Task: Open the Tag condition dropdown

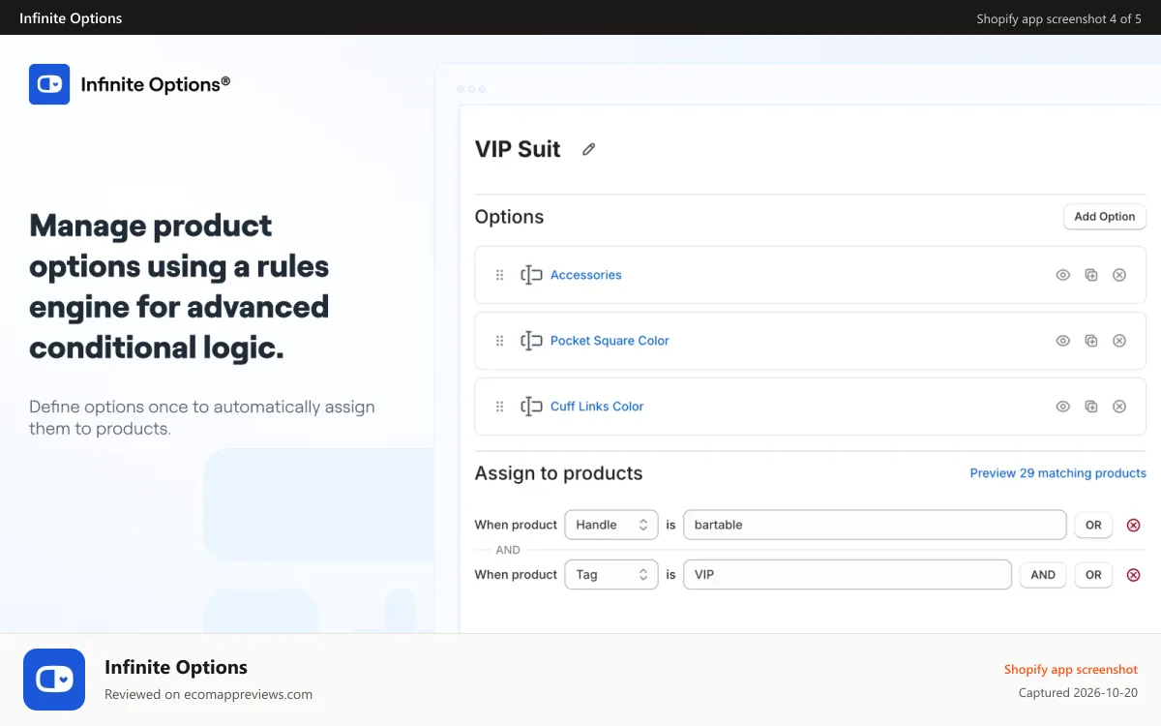Action: coord(611,574)
